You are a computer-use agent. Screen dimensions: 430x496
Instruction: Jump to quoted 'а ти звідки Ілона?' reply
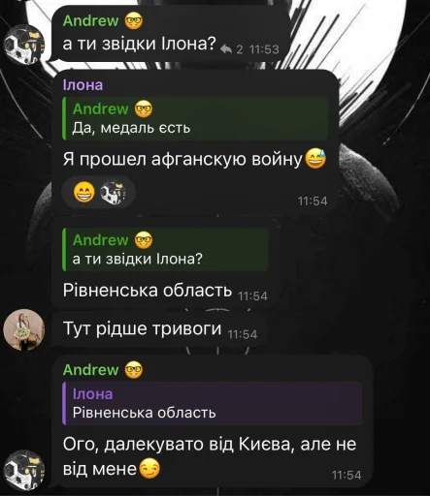pos(165,249)
